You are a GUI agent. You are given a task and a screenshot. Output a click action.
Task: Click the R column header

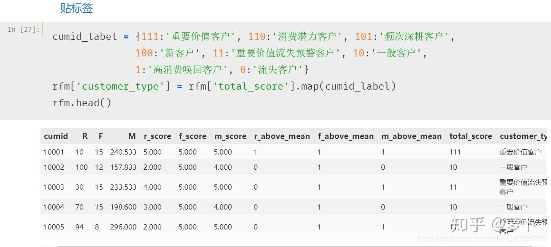pos(85,136)
